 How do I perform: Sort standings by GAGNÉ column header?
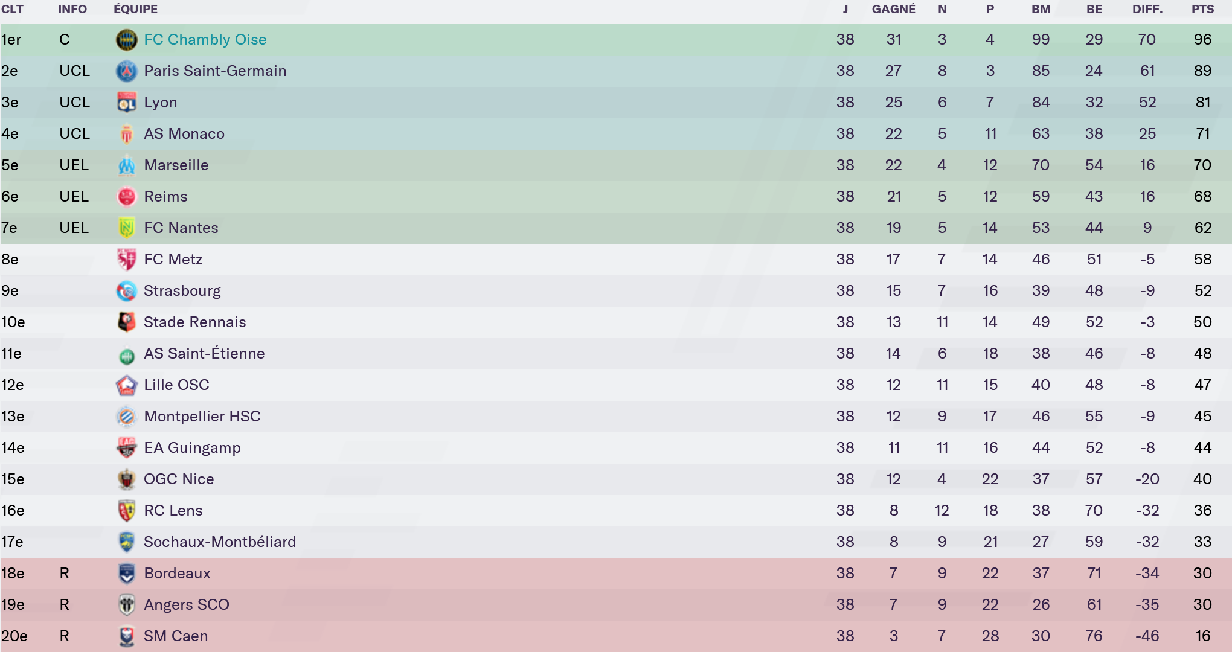click(893, 10)
